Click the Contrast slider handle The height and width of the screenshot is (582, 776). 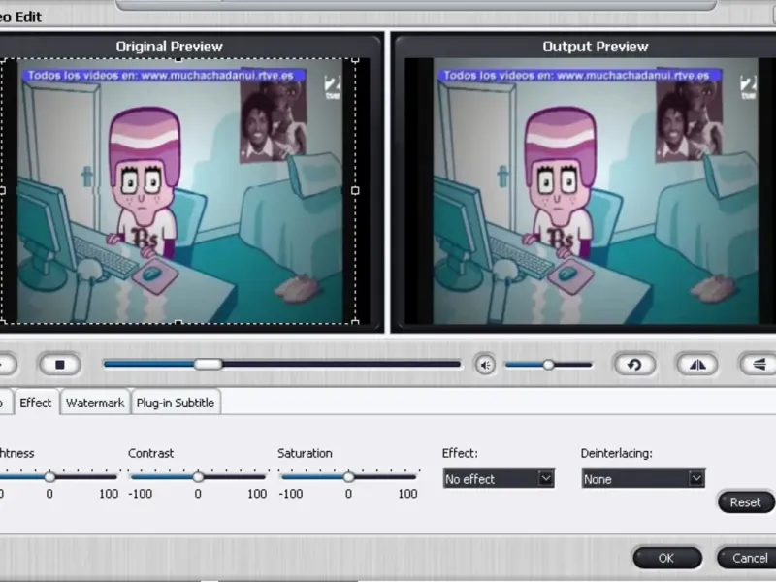pos(198,477)
